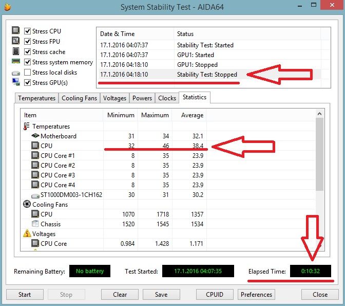345x306 pixels.
Task: Click the Start button
Action: 25,295
